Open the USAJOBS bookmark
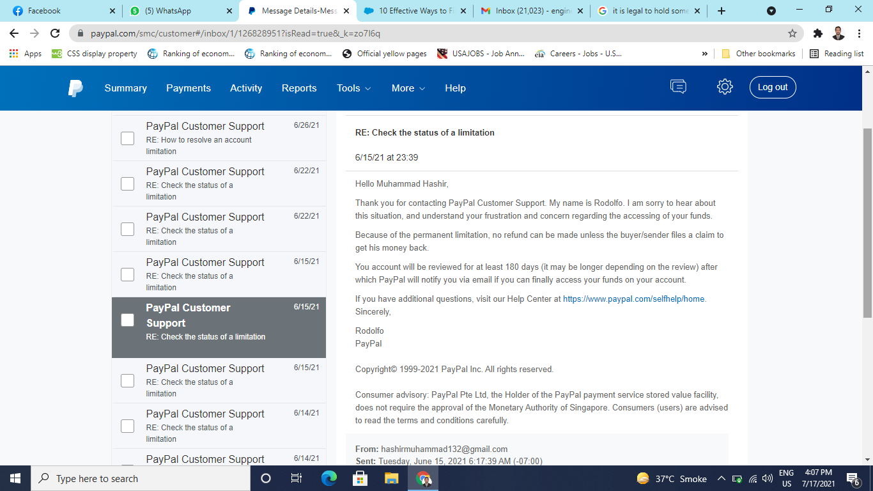This screenshot has width=873, height=491. point(481,54)
